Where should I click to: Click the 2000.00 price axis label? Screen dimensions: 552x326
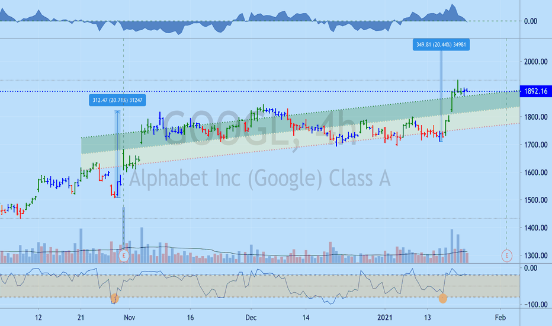[x=535, y=62]
